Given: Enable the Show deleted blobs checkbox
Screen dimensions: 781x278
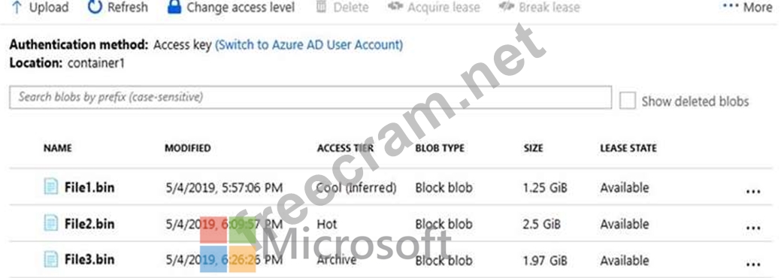Looking at the screenshot, I should point(628,101).
